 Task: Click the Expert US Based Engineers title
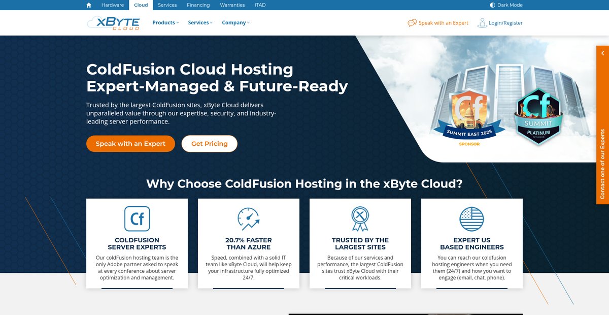click(x=472, y=244)
